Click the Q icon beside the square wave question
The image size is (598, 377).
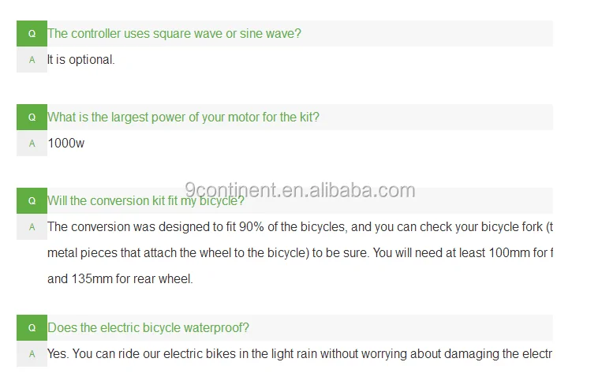click(x=32, y=34)
